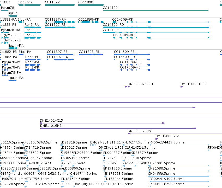This screenshot has width=222, height=188.
Task: Select transcript CG14509-RC
Action: coord(124,35)
